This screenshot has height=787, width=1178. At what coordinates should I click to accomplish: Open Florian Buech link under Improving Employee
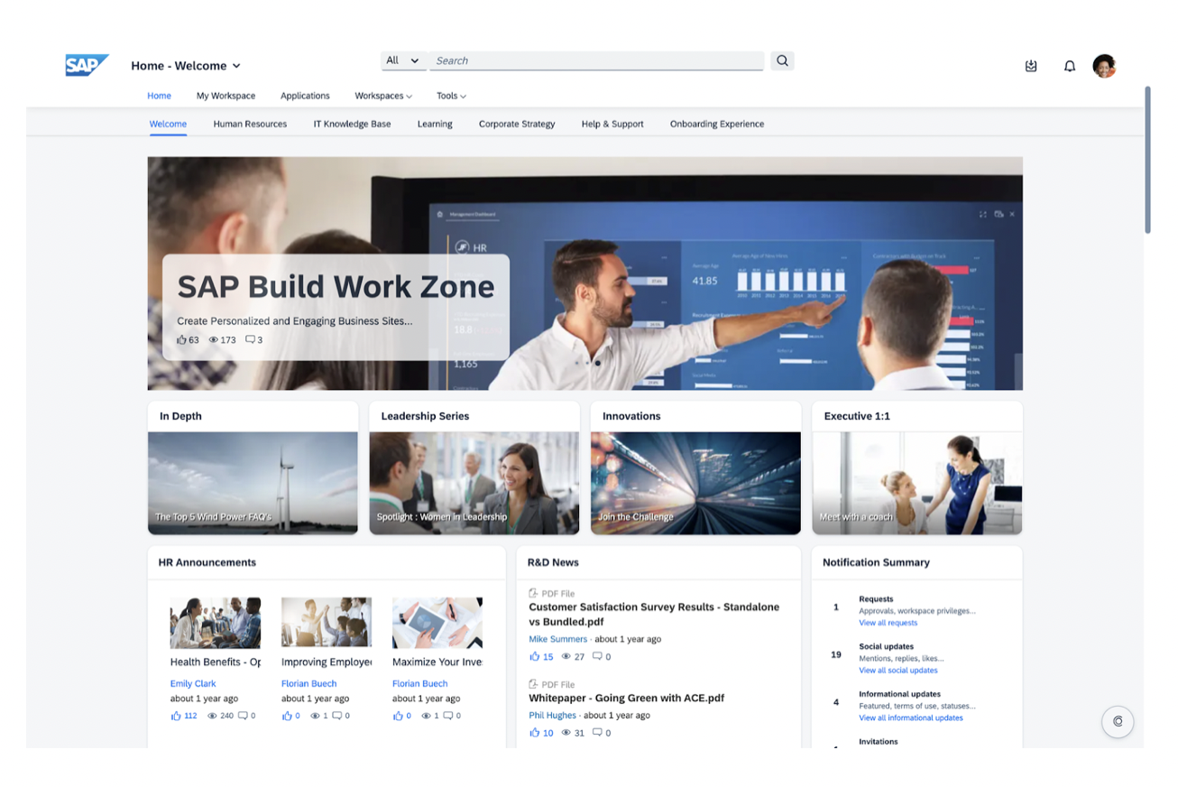308,684
